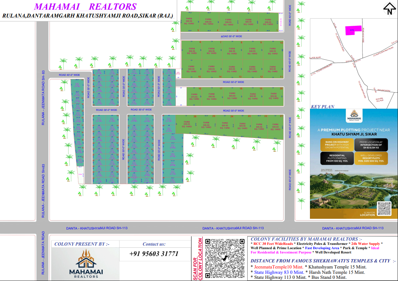Screen dimensions: 398x281
Task: Click the magenta SITE marker in key plan
Action: tap(353, 30)
